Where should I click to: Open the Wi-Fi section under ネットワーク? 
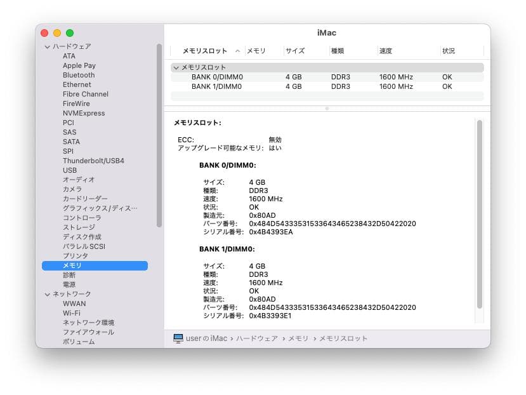pyautogui.click(x=72, y=313)
